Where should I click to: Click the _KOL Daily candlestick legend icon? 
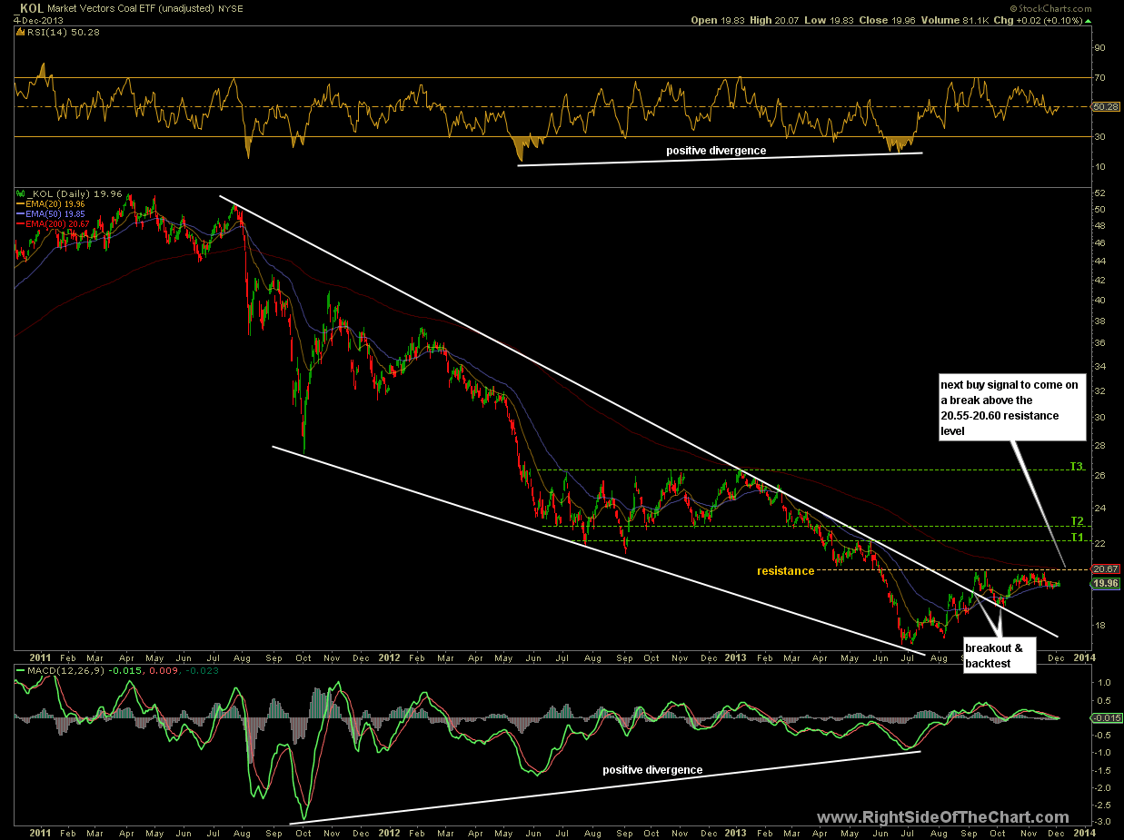pos(18,193)
